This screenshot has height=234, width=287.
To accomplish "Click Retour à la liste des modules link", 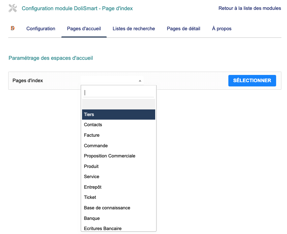I will pyautogui.click(x=249, y=8).
